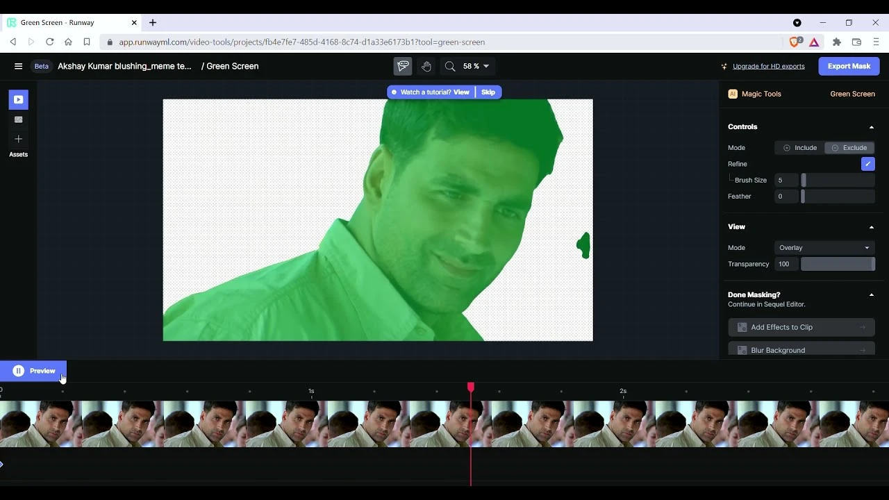Click the Feather value field
Screen dimensions: 889x500
[786, 197]
